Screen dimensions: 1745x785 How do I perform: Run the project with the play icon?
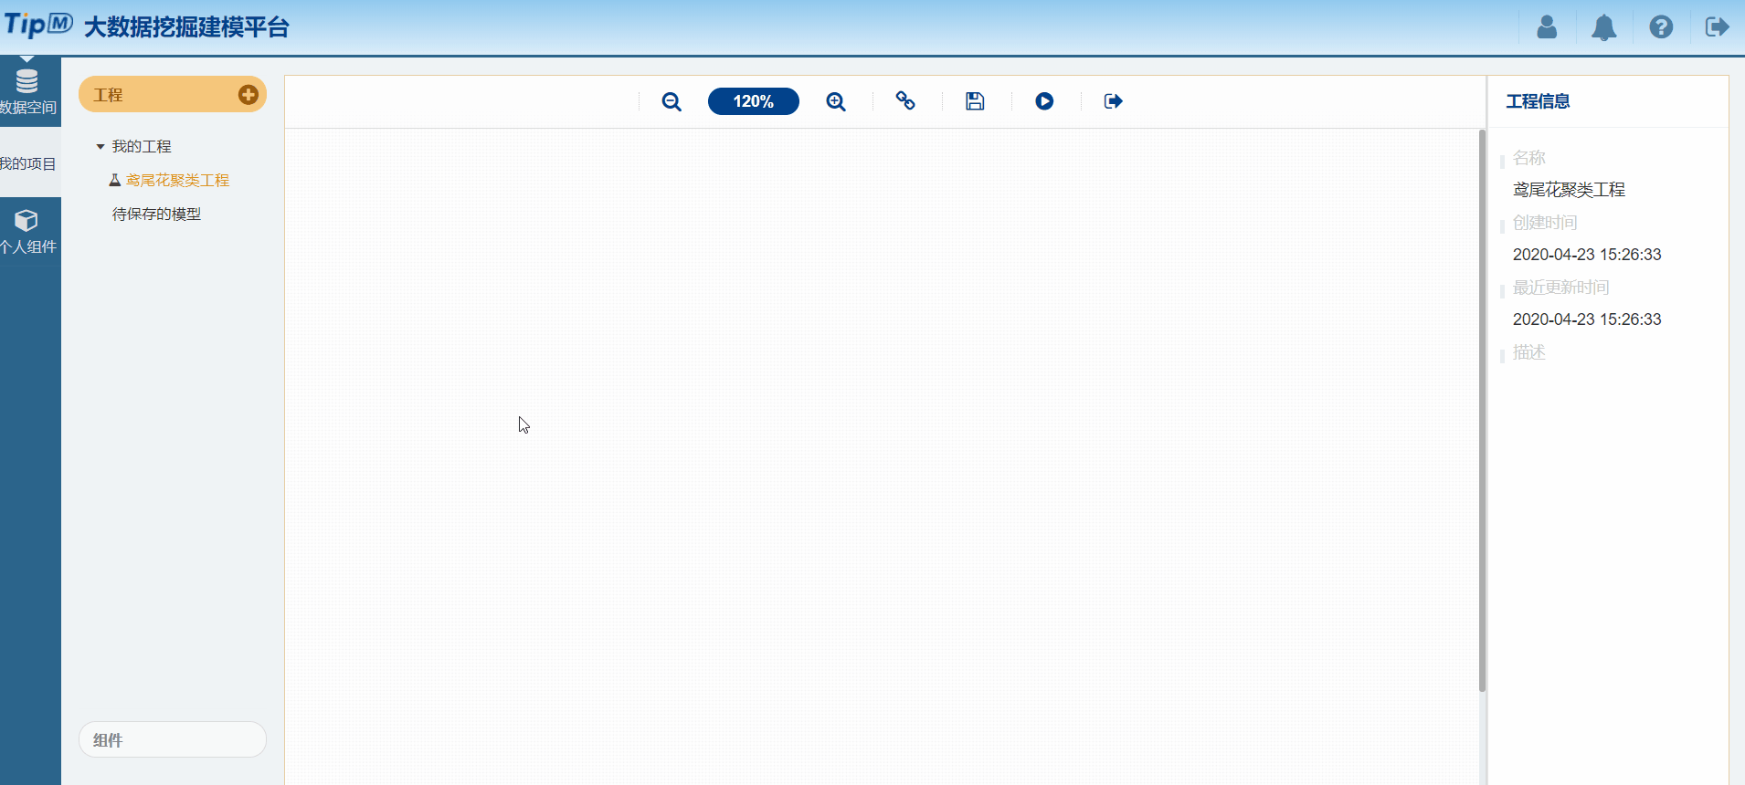[x=1044, y=101]
